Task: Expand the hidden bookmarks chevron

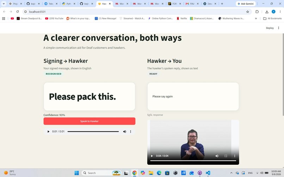Action: tap(256, 18)
